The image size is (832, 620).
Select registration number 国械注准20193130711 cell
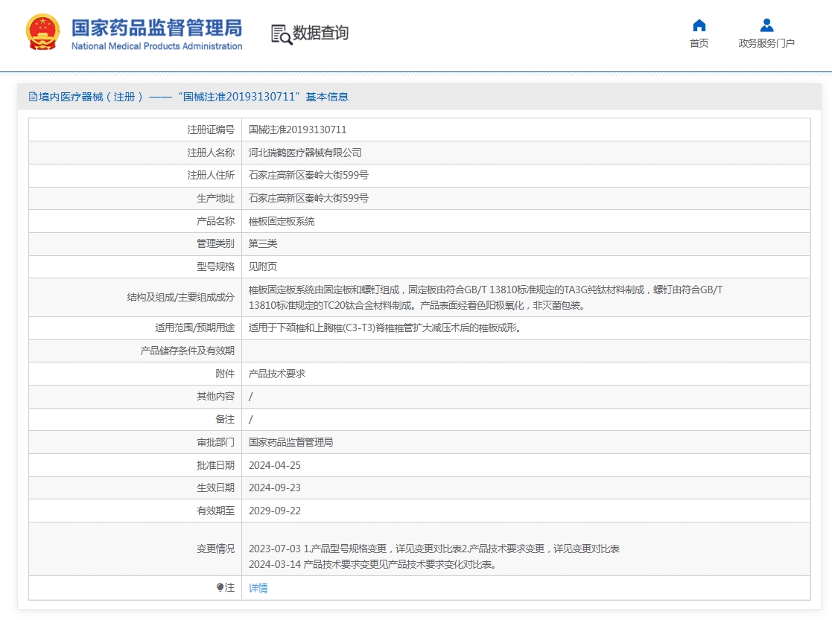[297, 130]
